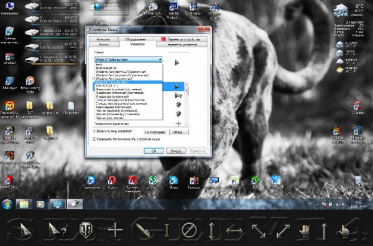Click the OK button

click(154, 151)
